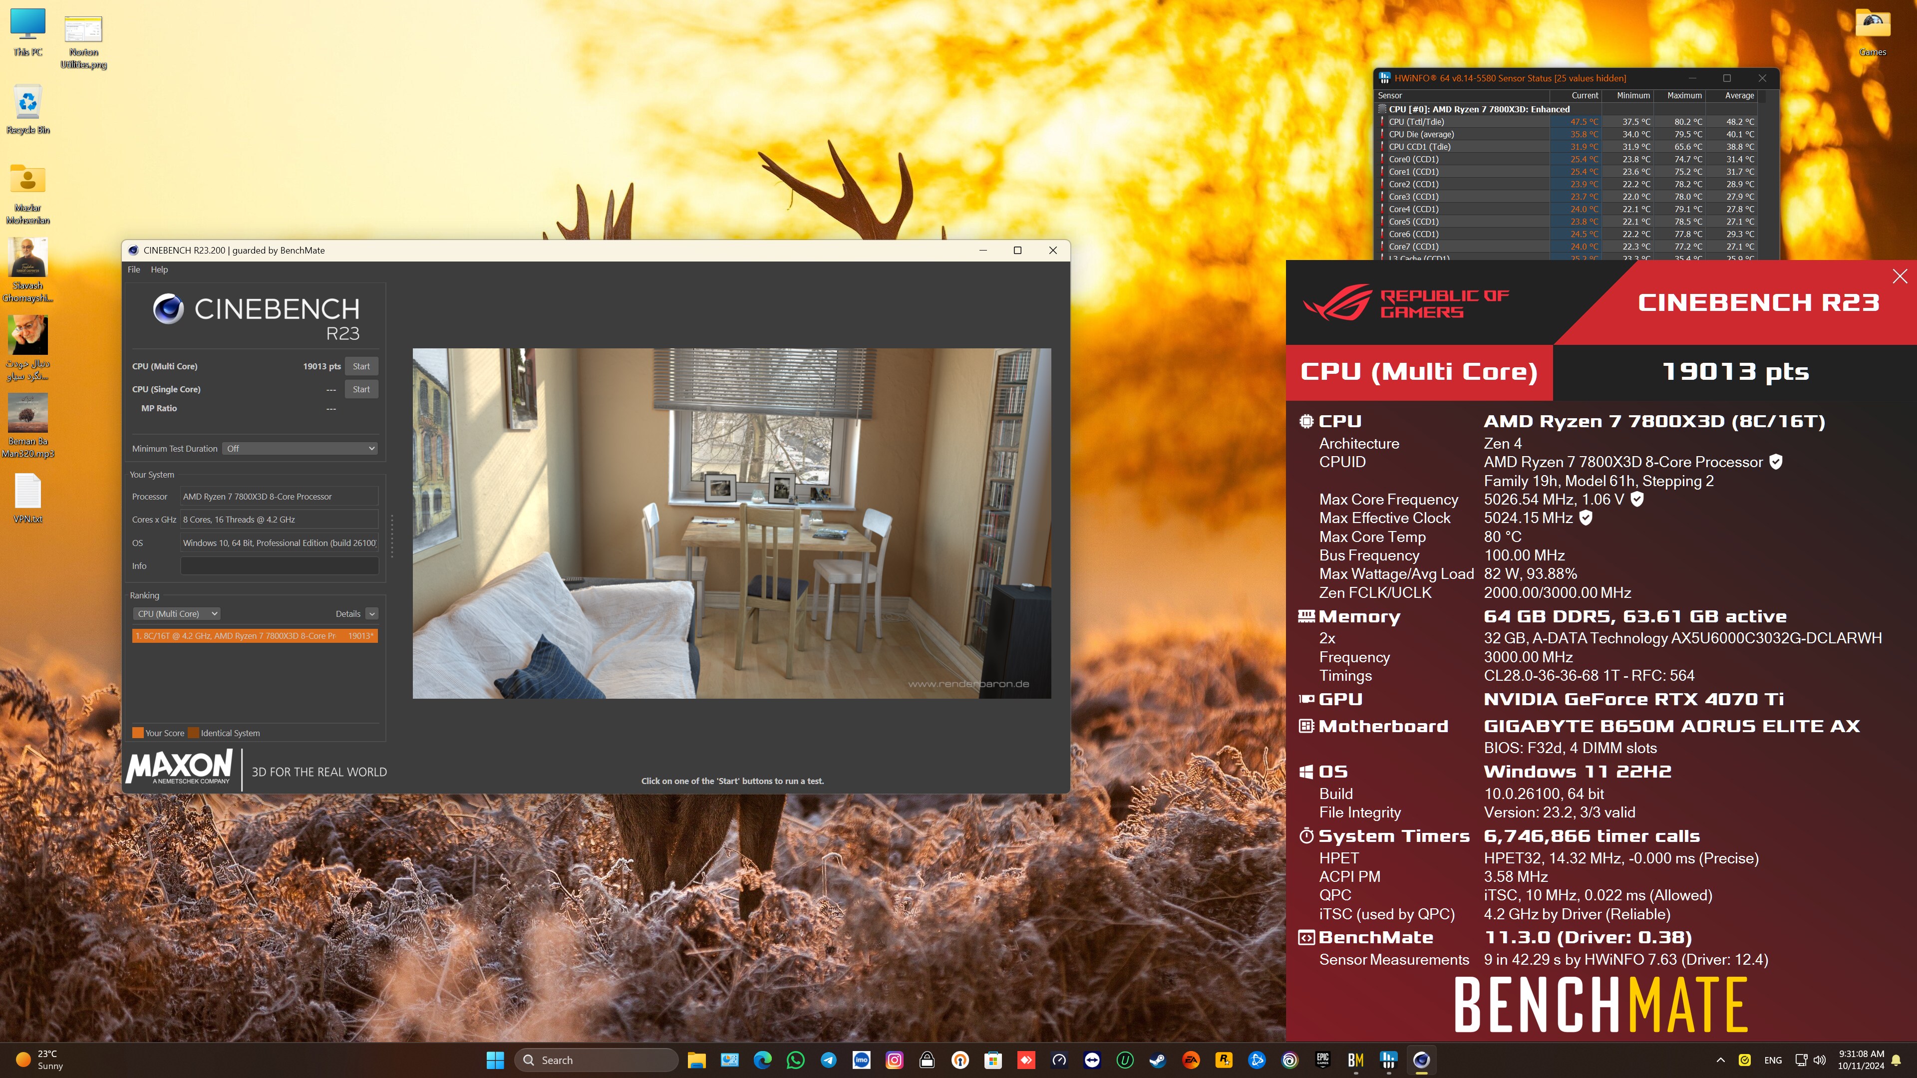
Task: Open Microsoft Store from the taskbar
Action: click(993, 1060)
